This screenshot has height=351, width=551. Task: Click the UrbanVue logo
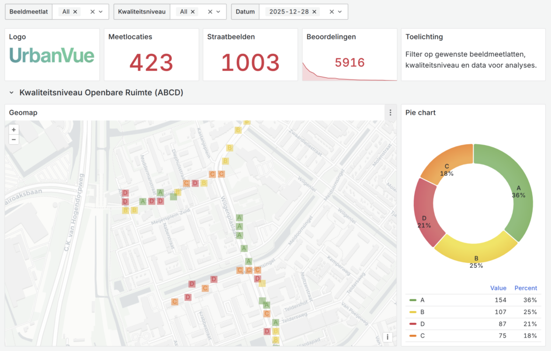[52, 56]
